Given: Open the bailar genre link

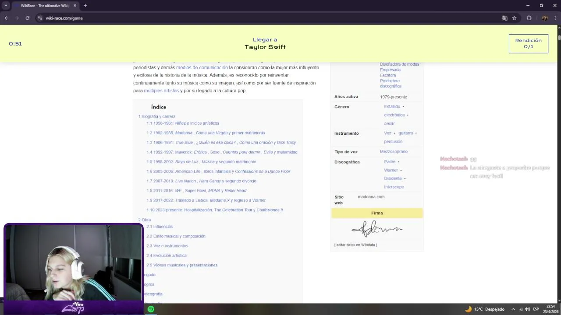Looking at the screenshot, I should point(389,123).
